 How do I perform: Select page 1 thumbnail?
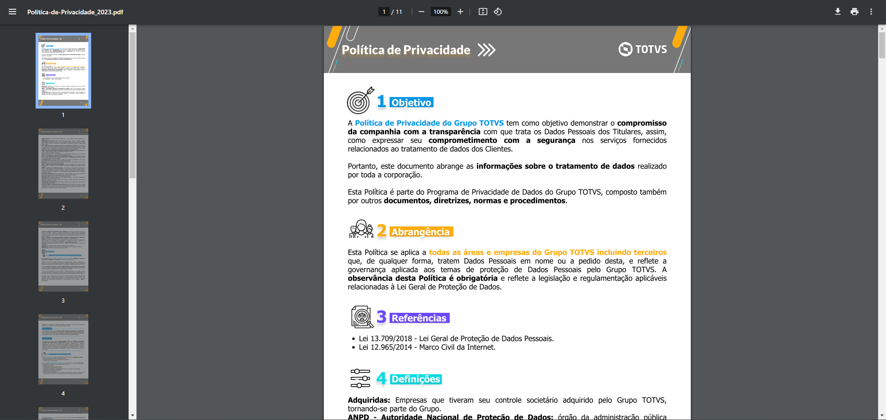click(x=63, y=71)
